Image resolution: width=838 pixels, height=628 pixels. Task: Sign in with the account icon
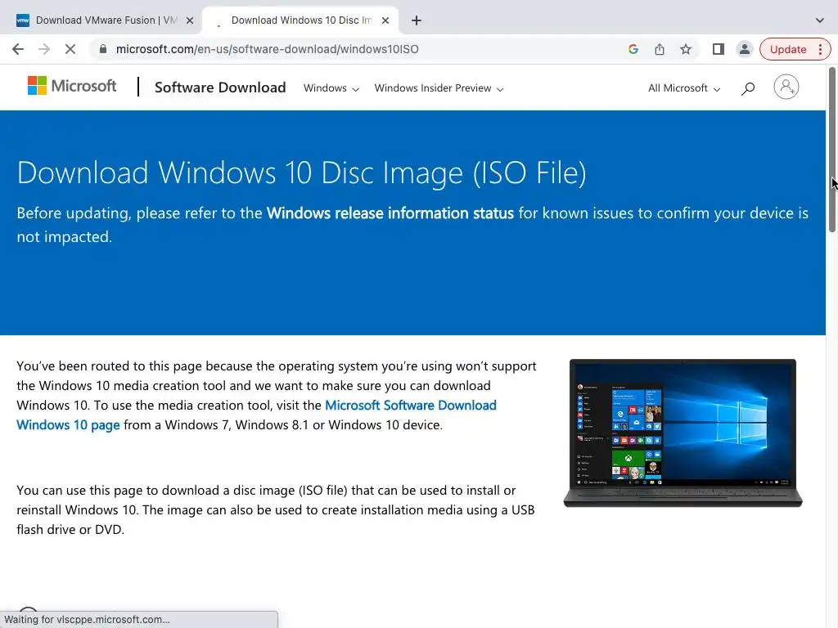(x=786, y=87)
